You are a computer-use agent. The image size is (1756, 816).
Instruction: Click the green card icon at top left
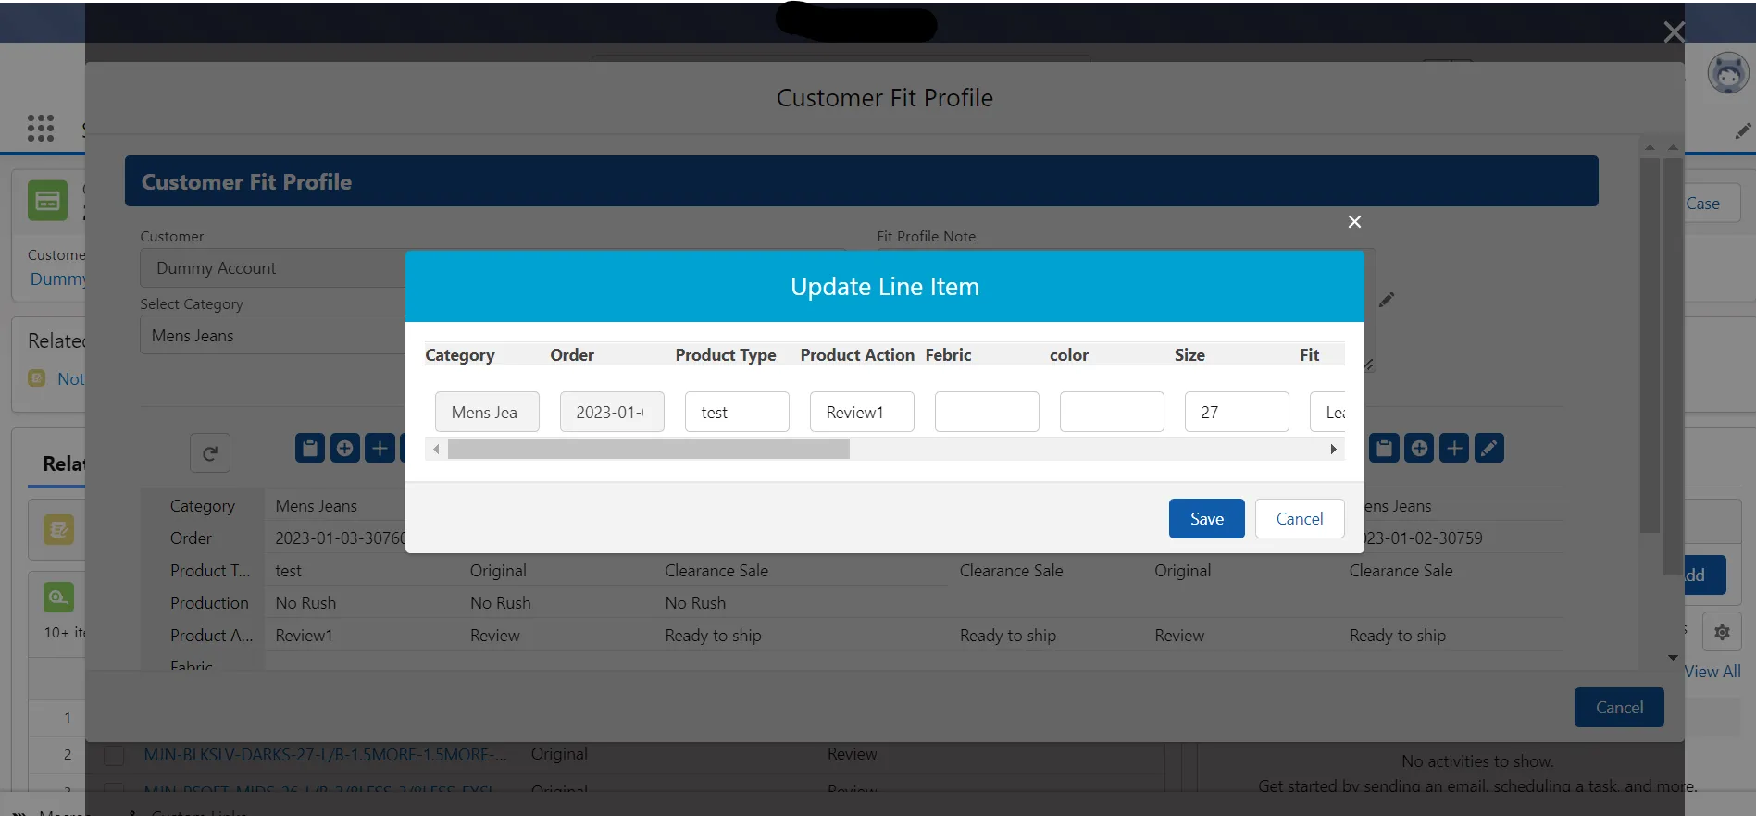(x=47, y=201)
